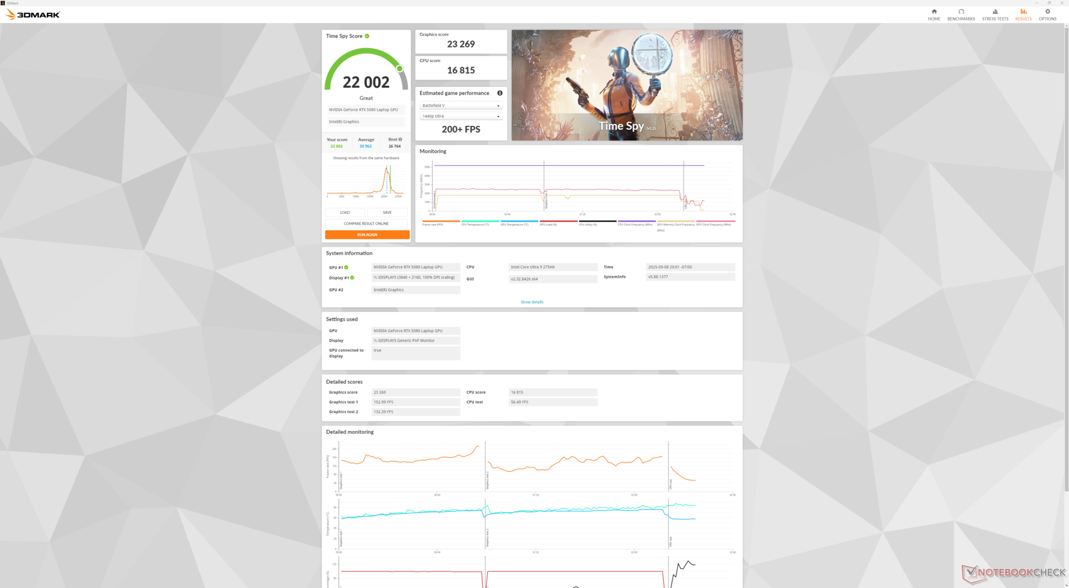Click the Graphics score value 23 269 card

point(461,42)
